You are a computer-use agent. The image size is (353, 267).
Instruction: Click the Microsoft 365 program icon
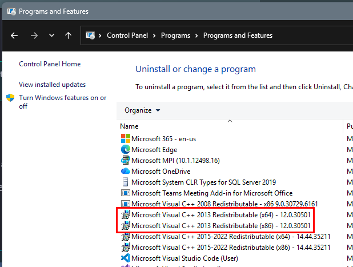pyautogui.click(x=126, y=138)
